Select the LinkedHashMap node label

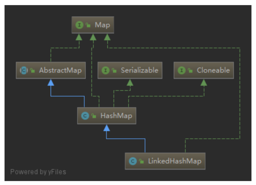tap(174, 161)
